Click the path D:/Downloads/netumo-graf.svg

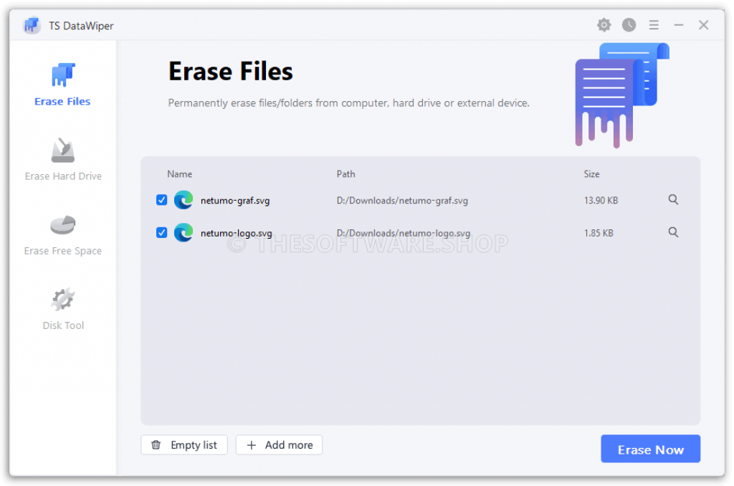pyautogui.click(x=403, y=201)
